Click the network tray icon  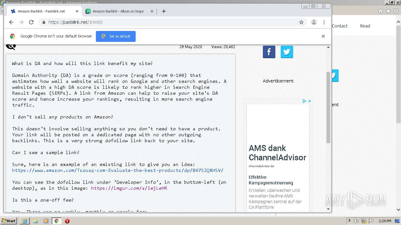click(363, 221)
